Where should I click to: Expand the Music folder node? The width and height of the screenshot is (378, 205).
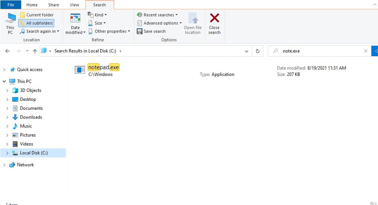click(x=7, y=126)
